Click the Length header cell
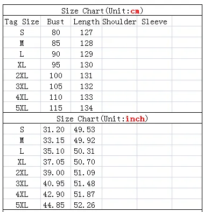Viewport: 204px width, 212px height. (x=86, y=22)
